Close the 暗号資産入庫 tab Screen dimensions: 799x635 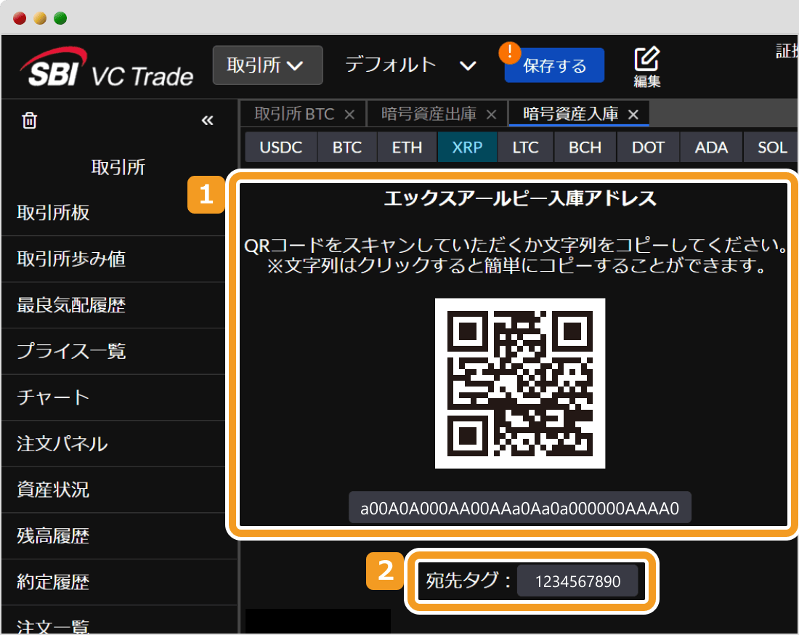coord(633,115)
